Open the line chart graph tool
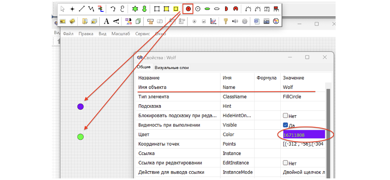The width and height of the screenshot is (390, 180). 213,21
